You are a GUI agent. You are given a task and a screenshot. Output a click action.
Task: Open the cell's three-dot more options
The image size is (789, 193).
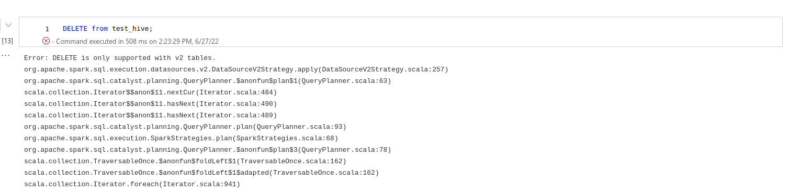(6, 55)
